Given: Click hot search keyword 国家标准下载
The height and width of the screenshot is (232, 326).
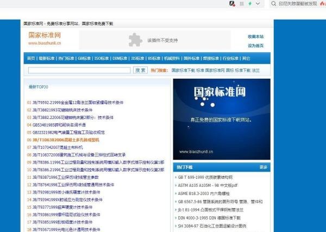Looking at the screenshot, I should 183,71.
